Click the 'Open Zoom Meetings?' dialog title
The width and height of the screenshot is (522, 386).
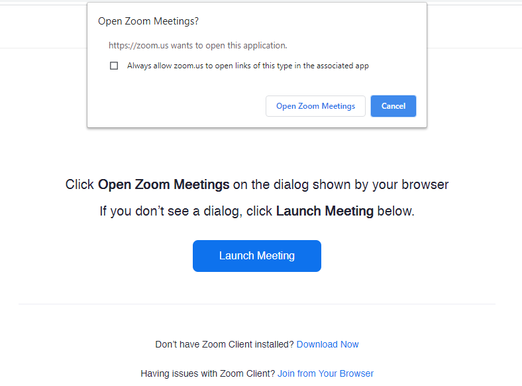click(x=148, y=21)
